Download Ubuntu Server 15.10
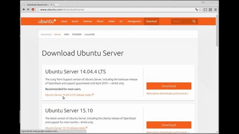 click(x=169, y=125)
